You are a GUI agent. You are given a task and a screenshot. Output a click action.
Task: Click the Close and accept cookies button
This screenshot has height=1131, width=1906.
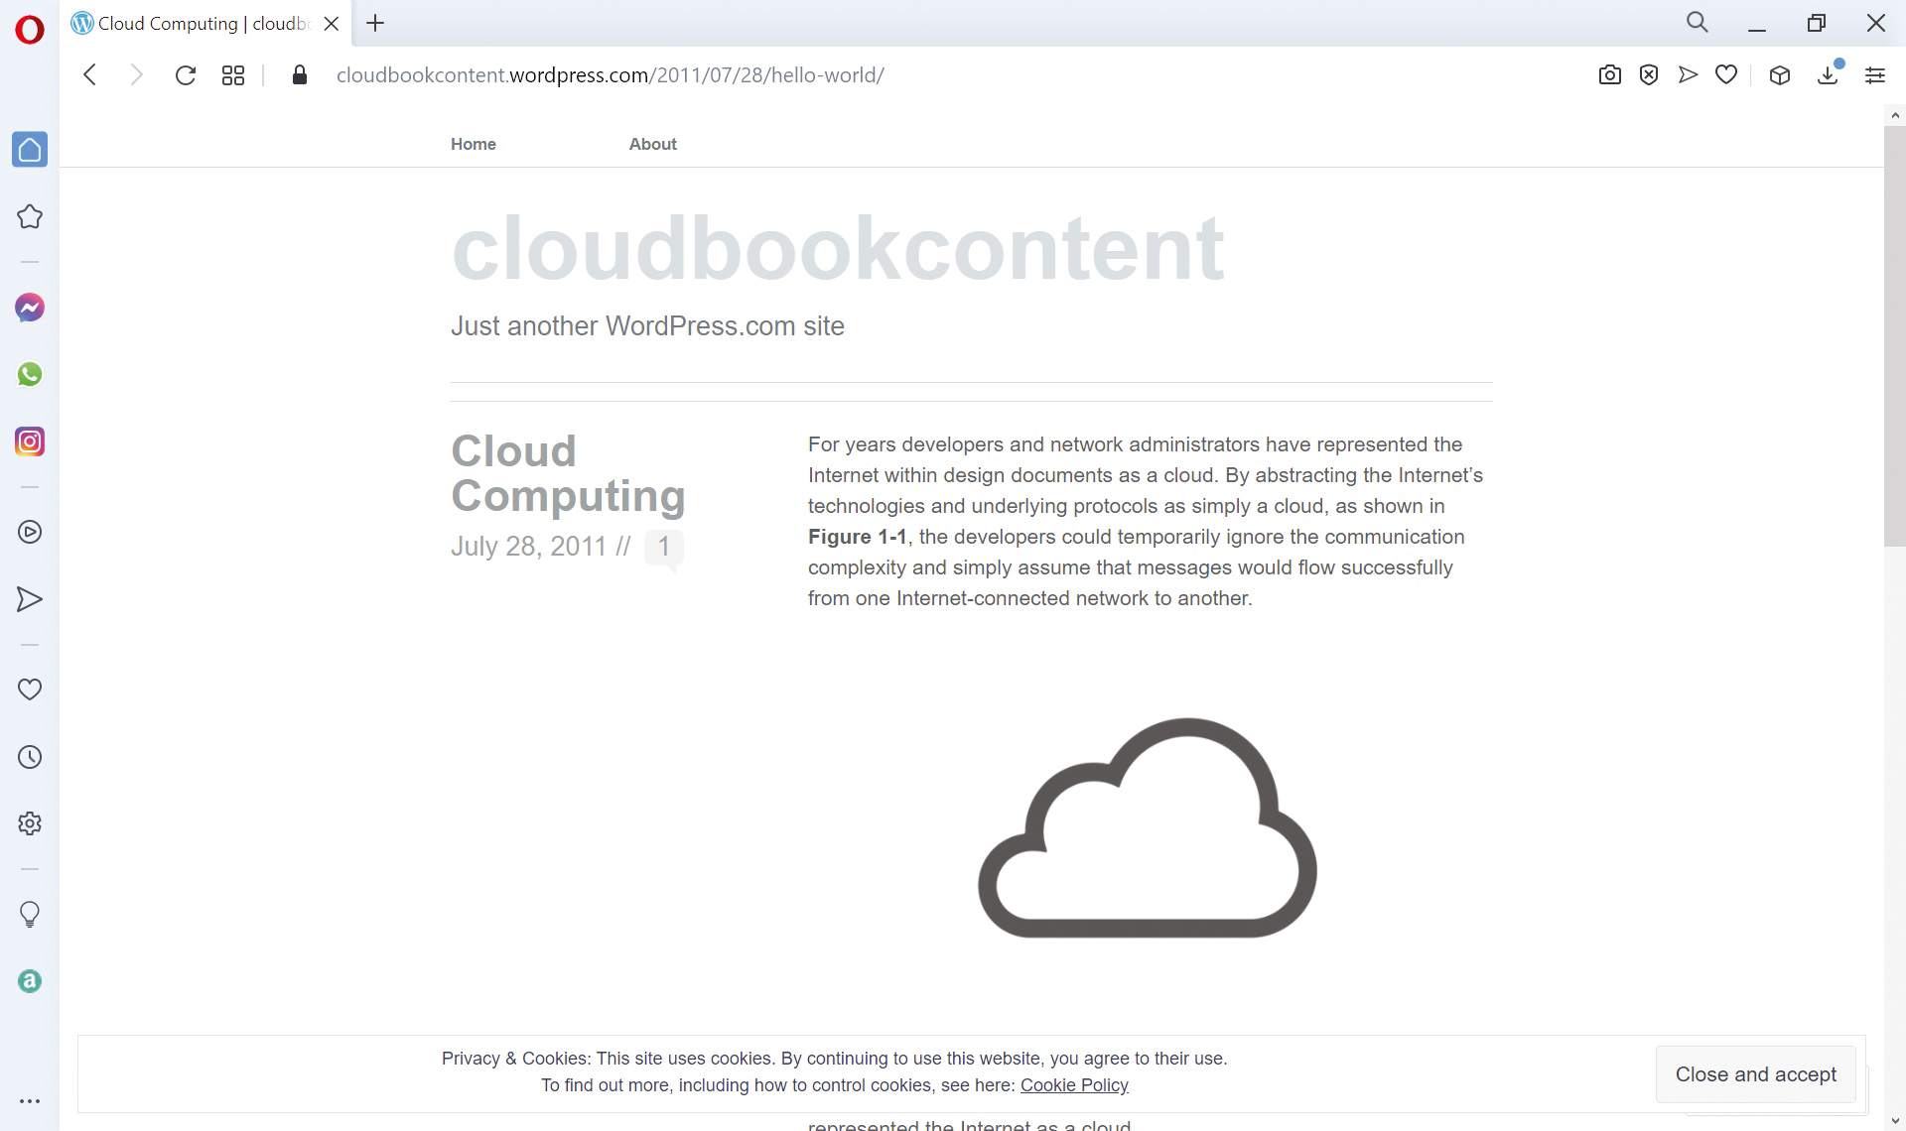click(1756, 1074)
